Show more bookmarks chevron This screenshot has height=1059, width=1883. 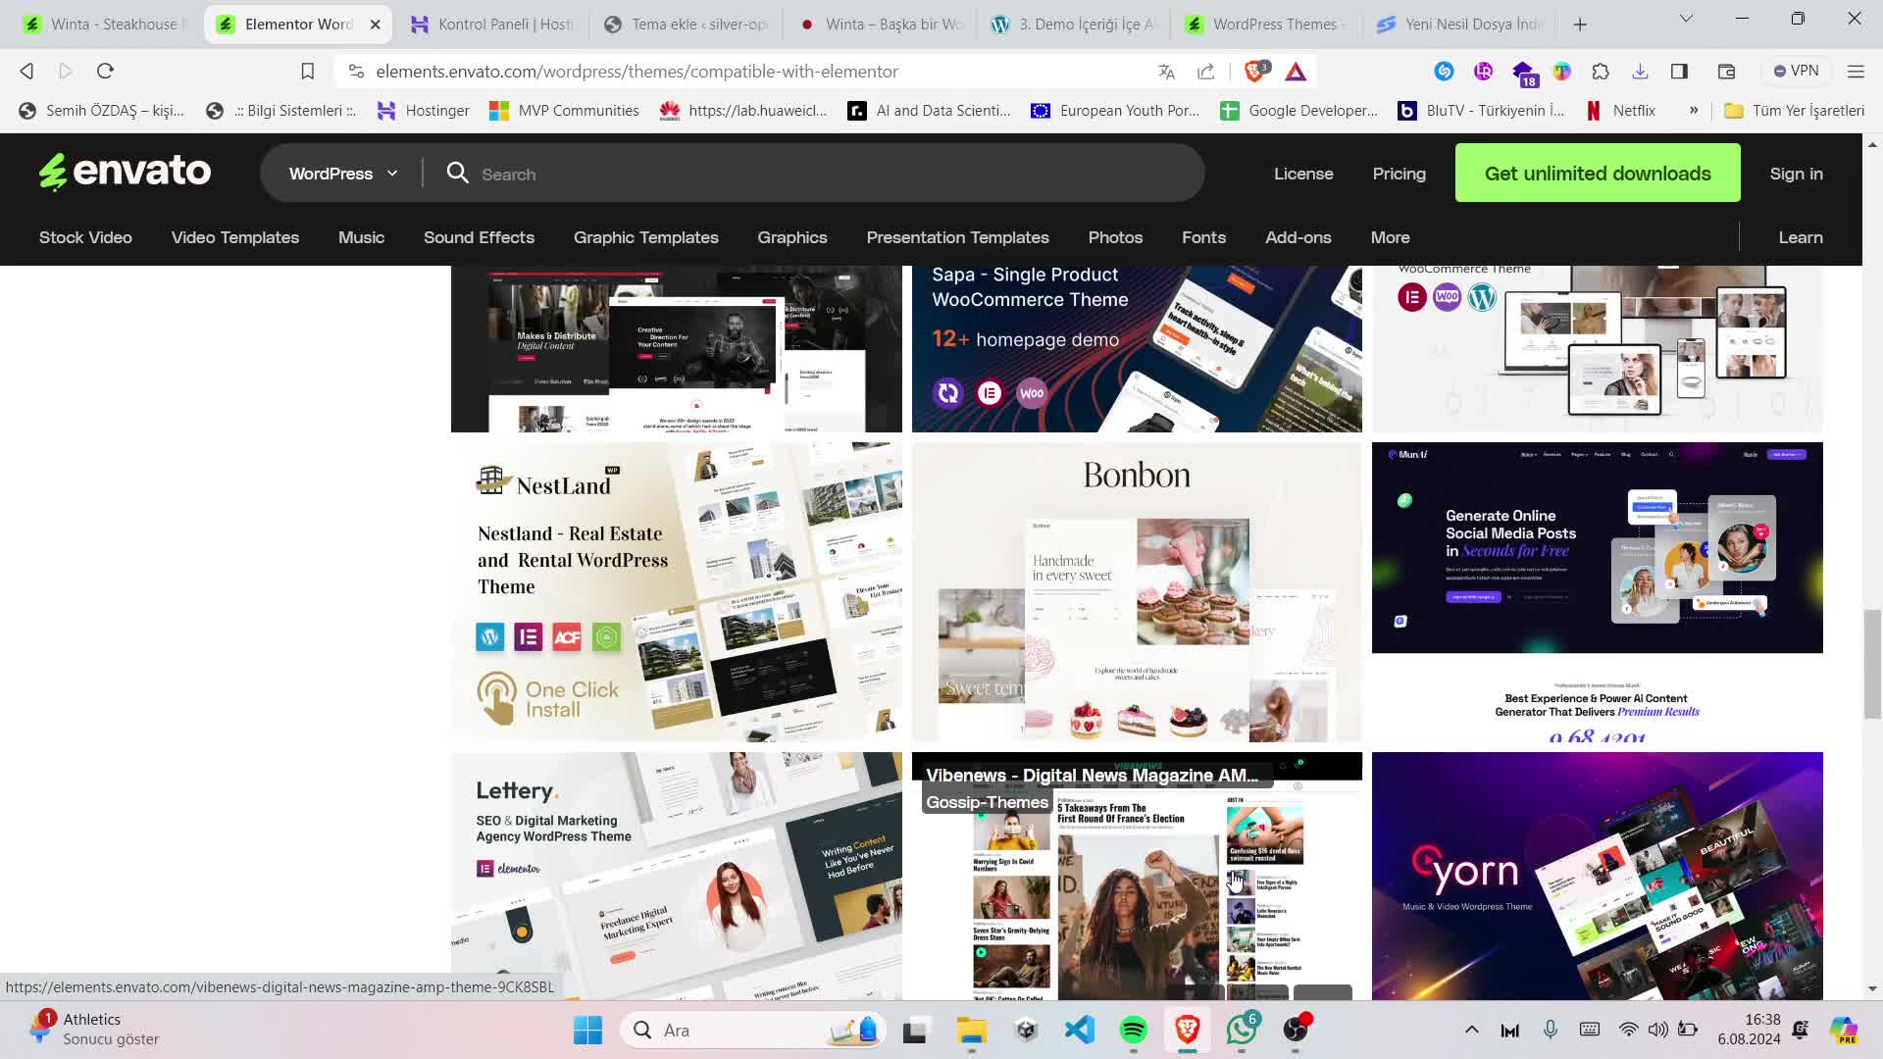[x=1694, y=111]
